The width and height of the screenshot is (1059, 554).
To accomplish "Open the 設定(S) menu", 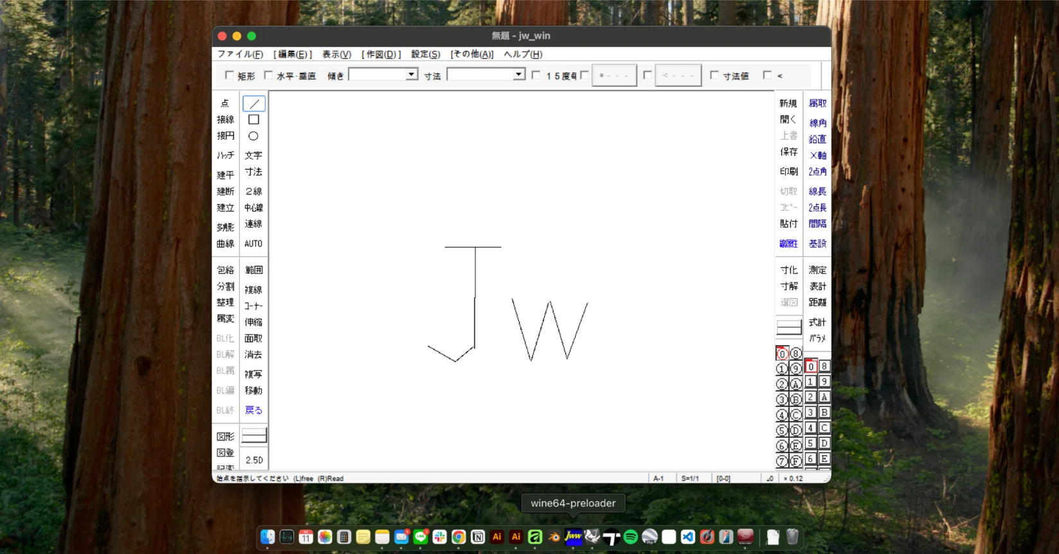I will coord(426,55).
